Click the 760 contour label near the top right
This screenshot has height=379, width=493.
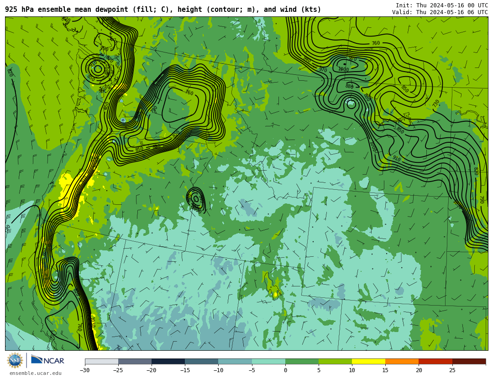pyautogui.click(x=376, y=43)
